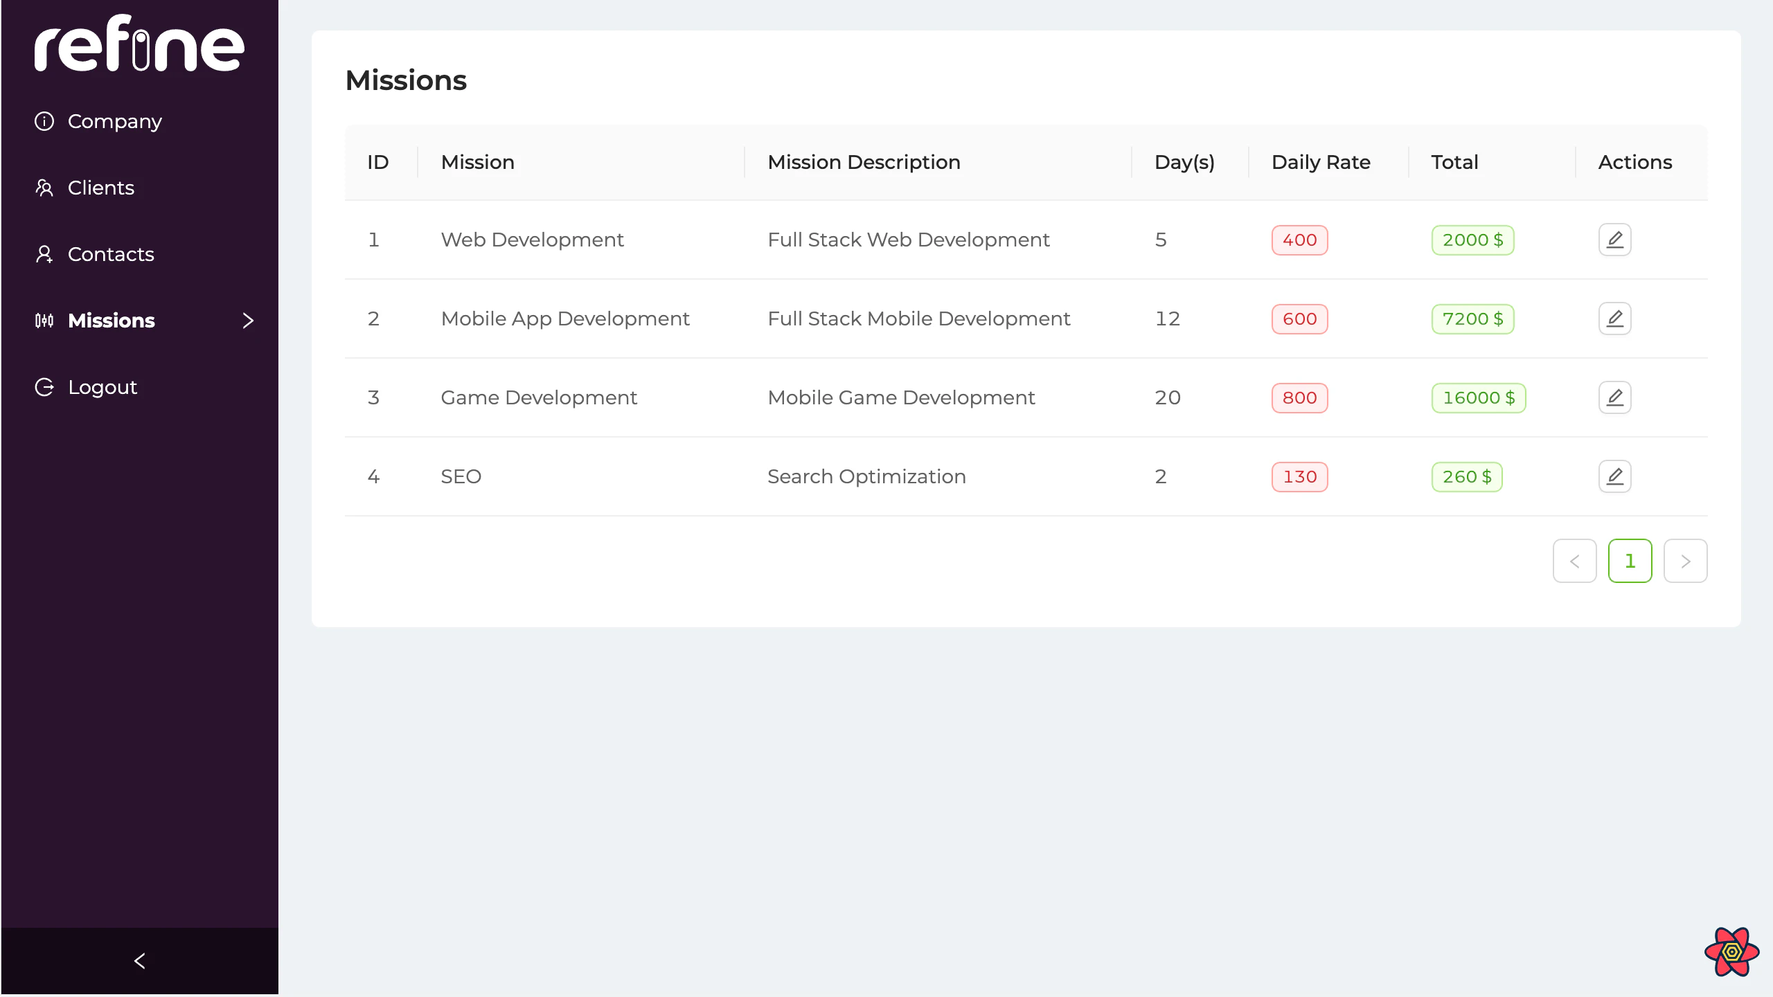The width and height of the screenshot is (1773, 997).
Task: Open the Missions section in the sidebar
Action: 111,321
